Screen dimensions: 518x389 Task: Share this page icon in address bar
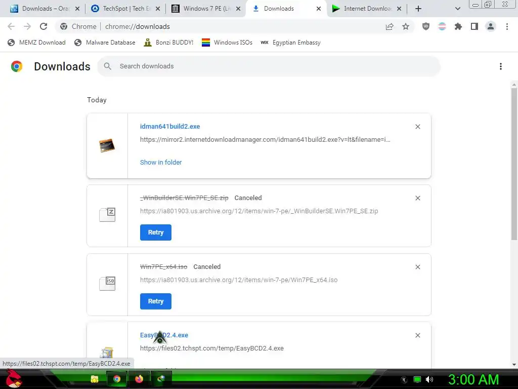pos(390,26)
